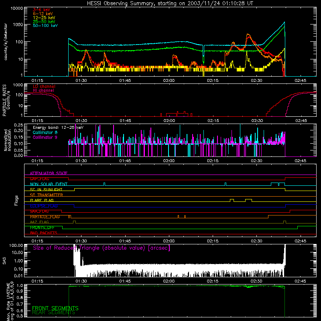Click the magenta HI channel legend label
Viewport: 321px width, 321px height.
coord(44,90)
